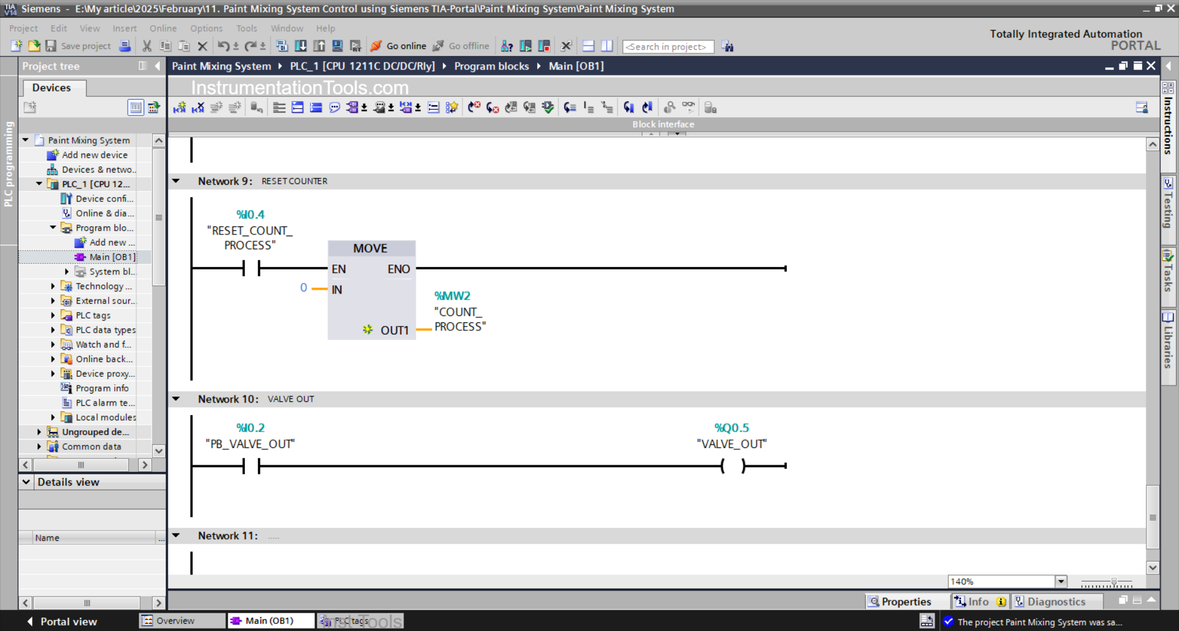Click the Start CPU toolbar icon
The height and width of the screenshot is (631, 1179).
click(x=526, y=45)
